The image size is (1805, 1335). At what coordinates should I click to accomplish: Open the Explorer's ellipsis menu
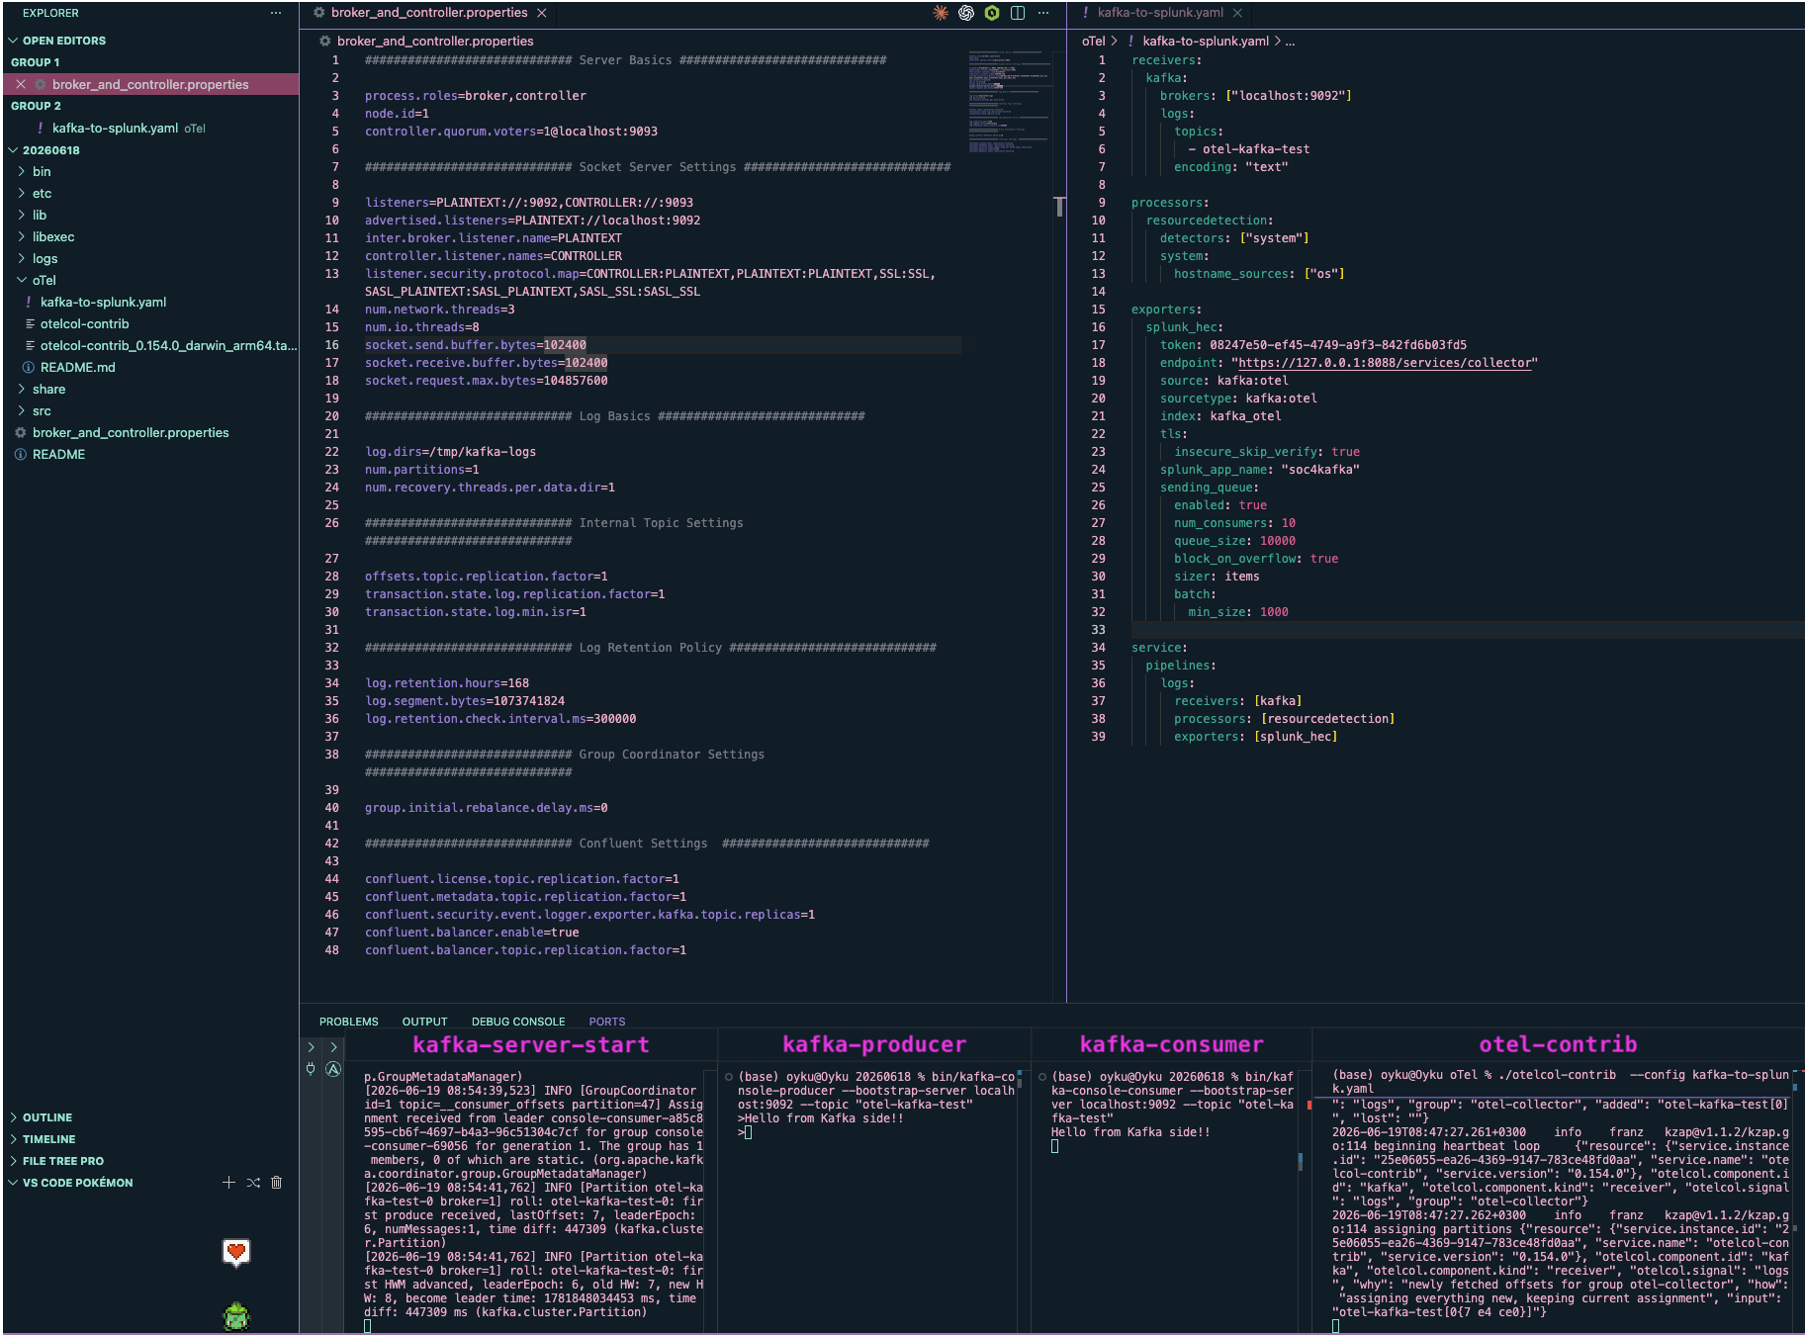[276, 13]
